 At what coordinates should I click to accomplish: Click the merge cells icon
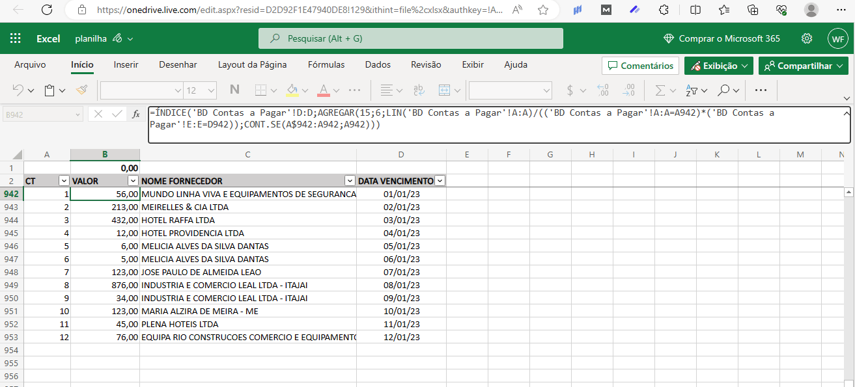click(x=445, y=90)
